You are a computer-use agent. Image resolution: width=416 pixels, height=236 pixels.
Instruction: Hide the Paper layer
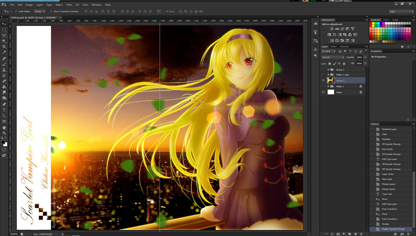pyautogui.click(x=323, y=92)
